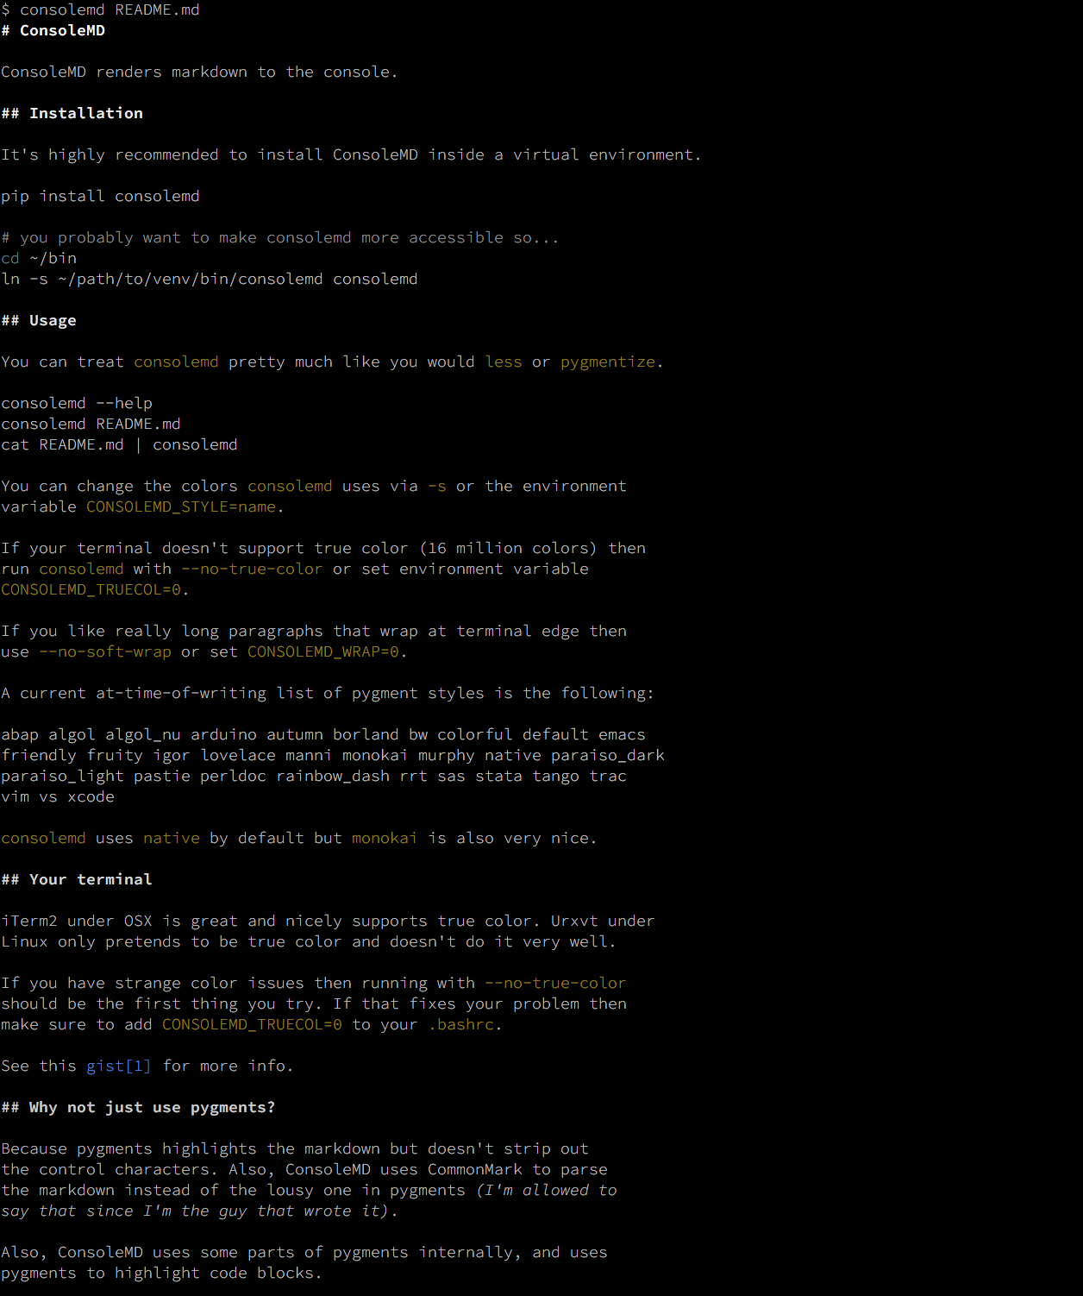The height and width of the screenshot is (1296, 1083).
Task: Click the highlighted ".bashrc" text
Action: point(462,1024)
